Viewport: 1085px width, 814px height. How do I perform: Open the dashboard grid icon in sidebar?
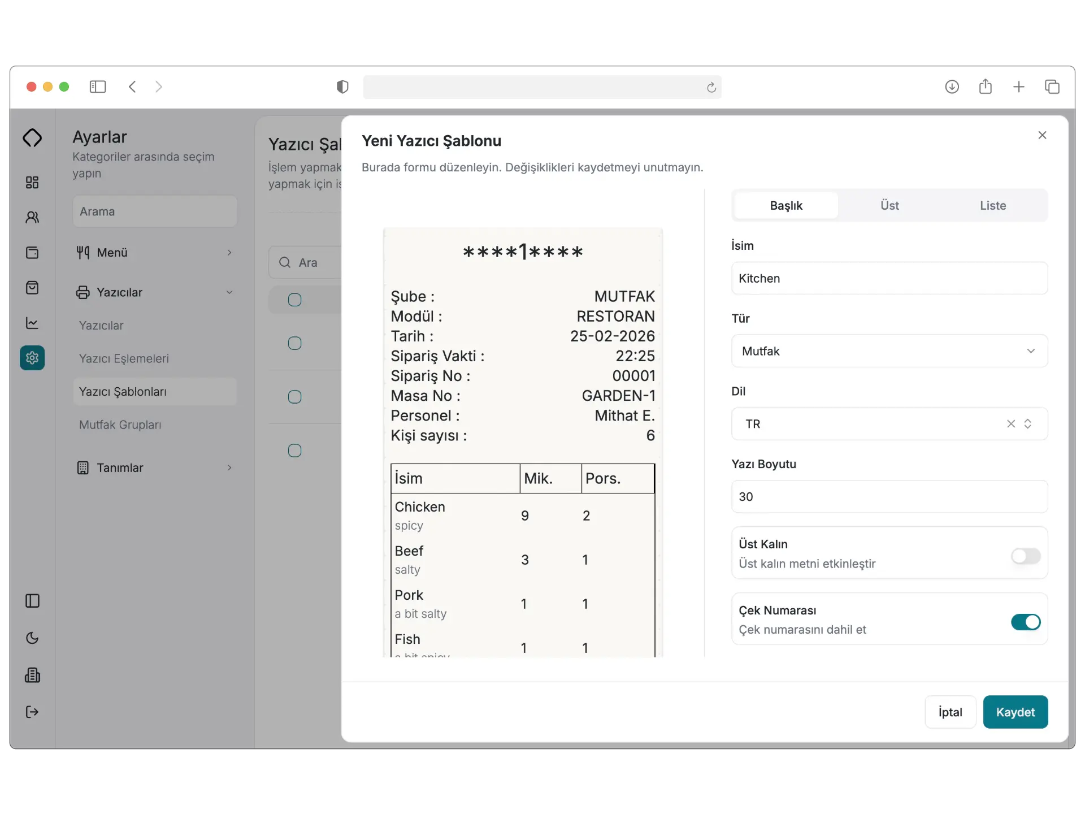coord(32,182)
